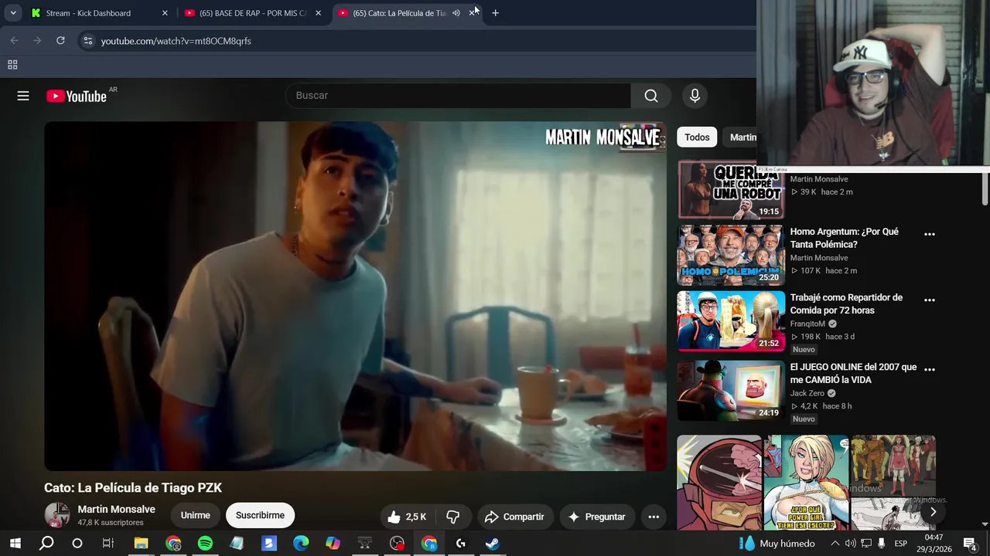Open options menu for Trabajé como Repartidor video
Image resolution: width=990 pixels, height=556 pixels.
click(930, 300)
